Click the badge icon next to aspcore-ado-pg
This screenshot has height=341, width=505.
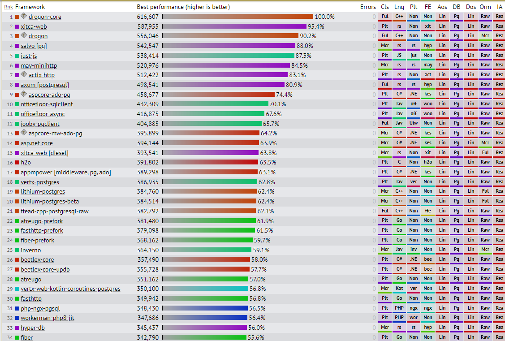[x=24, y=94]
